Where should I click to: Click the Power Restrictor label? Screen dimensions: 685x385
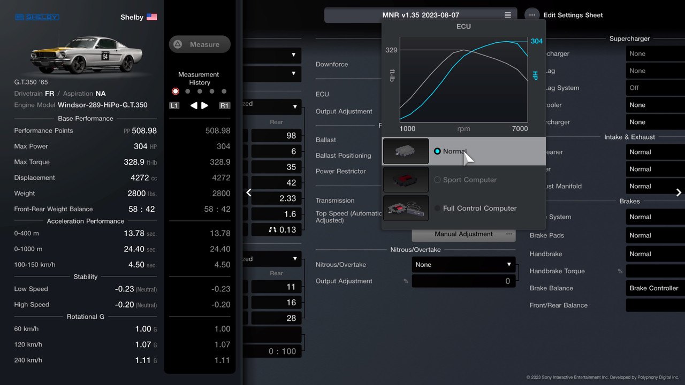coord(341,171)
